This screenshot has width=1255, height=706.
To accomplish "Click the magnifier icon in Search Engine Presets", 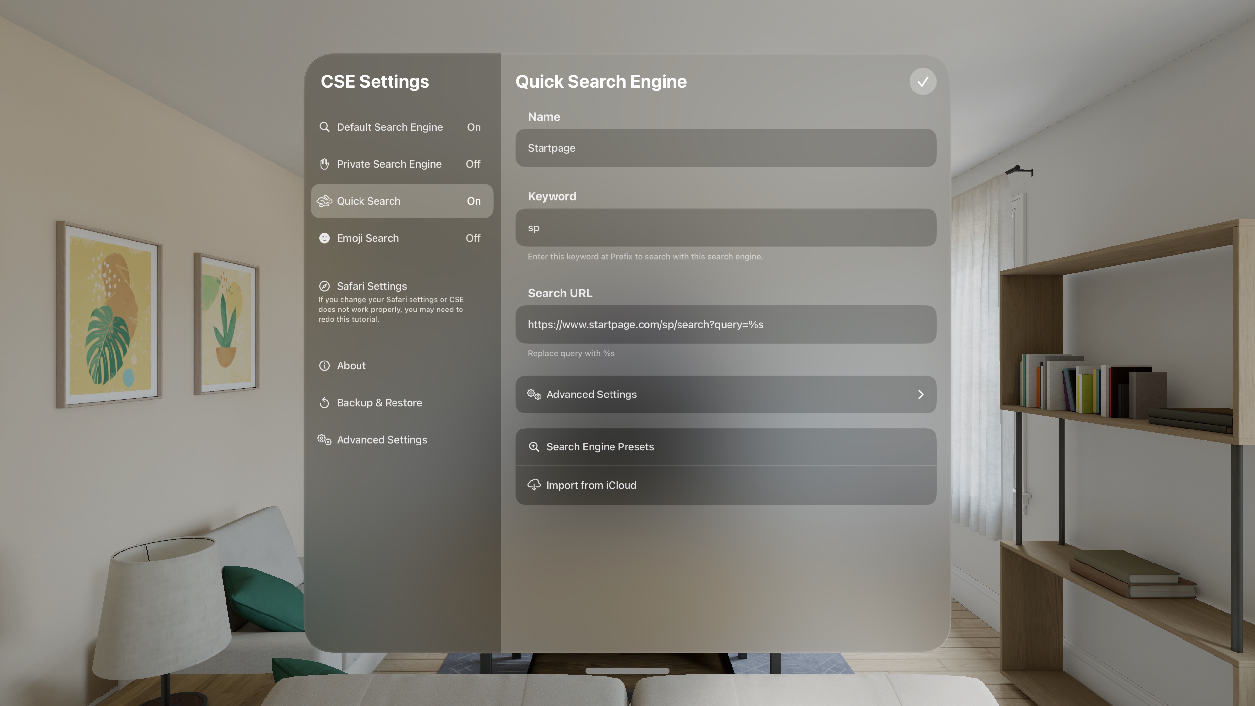I will (534, 447).
